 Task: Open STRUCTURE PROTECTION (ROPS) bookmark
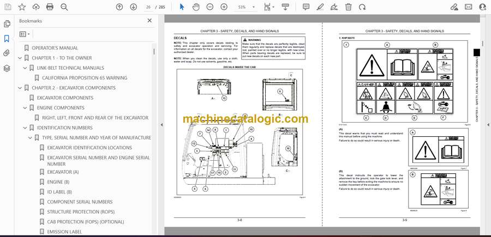point(81,212)
